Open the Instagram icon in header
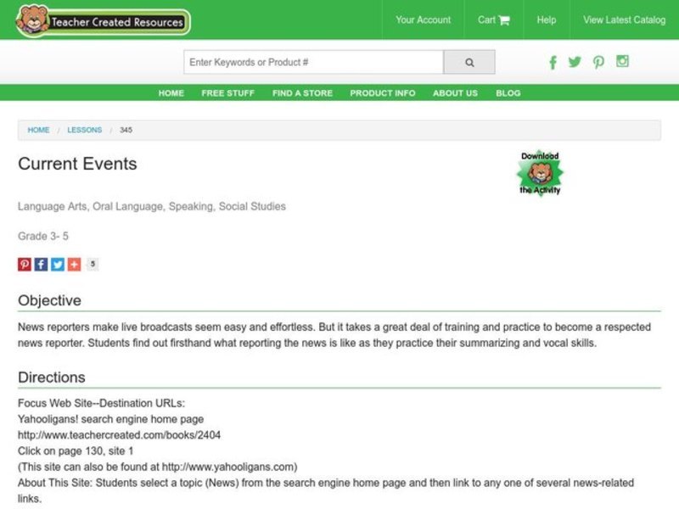 (622, 61)
